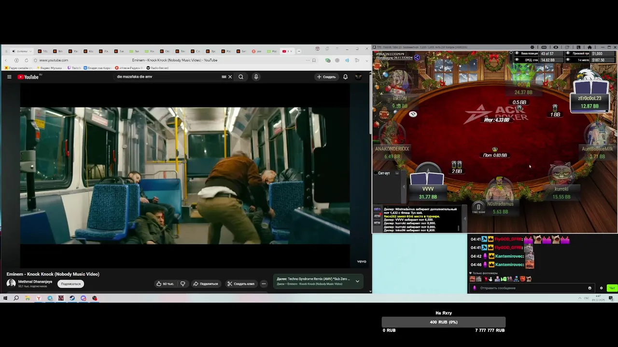Open the video's more actions three-dot menu
Screen dimensions: 618x347
(264, 284)
